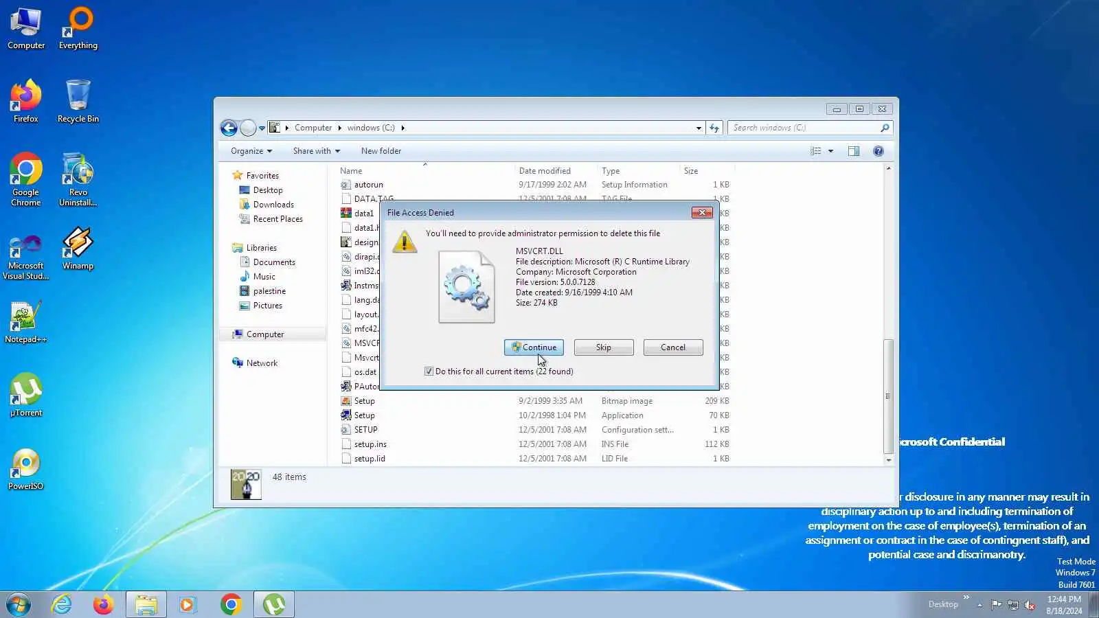Open Documents library
Image resolution: width=1099 pixels, height=618 pixels.
(274, 262)
